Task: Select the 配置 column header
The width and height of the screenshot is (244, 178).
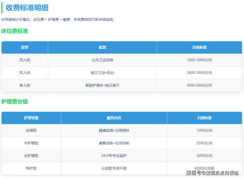Action: click(102, 47)
